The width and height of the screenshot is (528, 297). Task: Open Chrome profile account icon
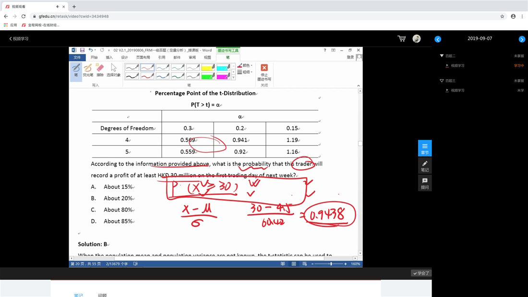[x=513, y=16]
